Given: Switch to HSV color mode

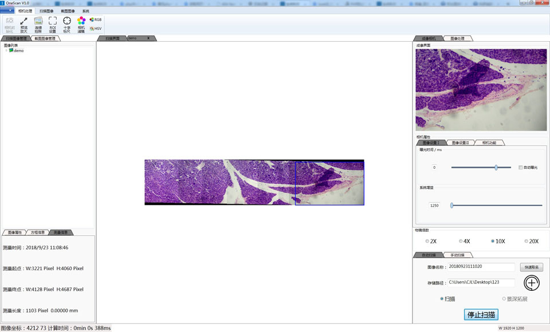Looking at the screenshot, I should pos(96,29).
